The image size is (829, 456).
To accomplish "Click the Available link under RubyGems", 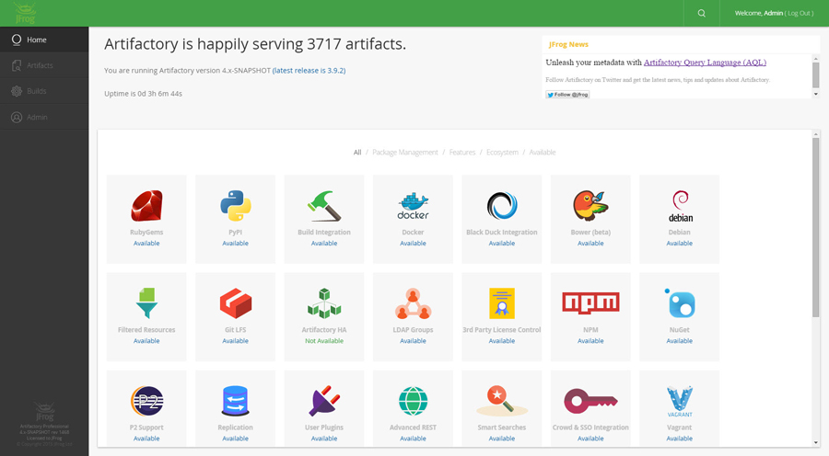I will pyautogui.click(x=146, y=244).
